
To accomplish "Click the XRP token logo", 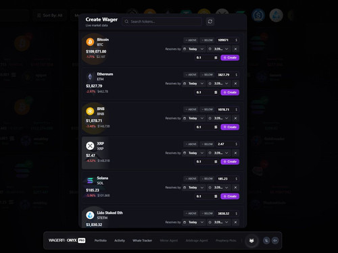I will [90, 146].
